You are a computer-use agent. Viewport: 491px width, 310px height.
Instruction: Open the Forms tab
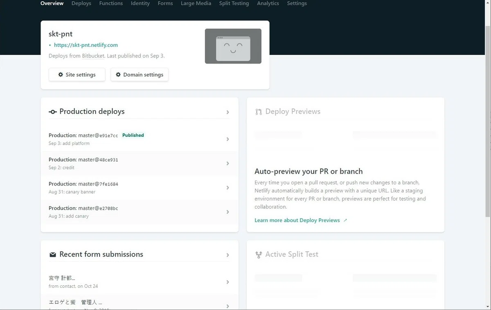coord(165,3)
